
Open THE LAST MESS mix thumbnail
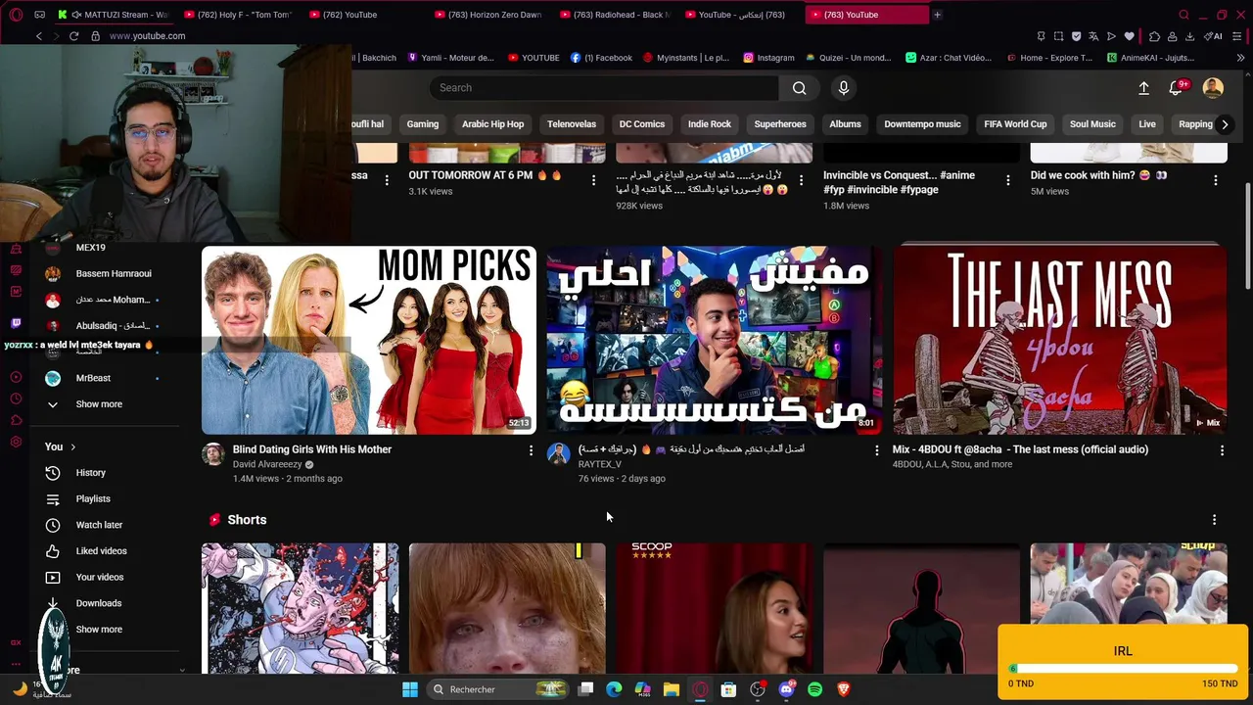tap(1059, 340)
